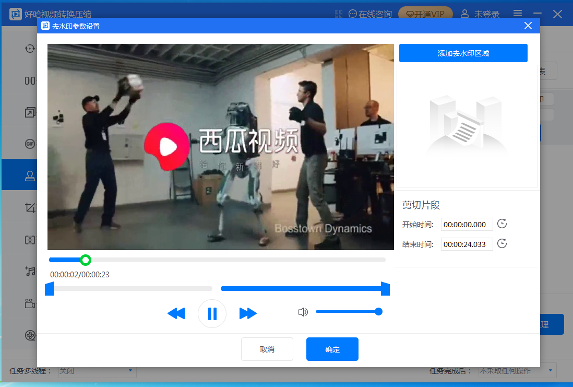Open the 任务多线程 dropdown
The height and width of the screenshot is (387, 573).
[97, 371]
